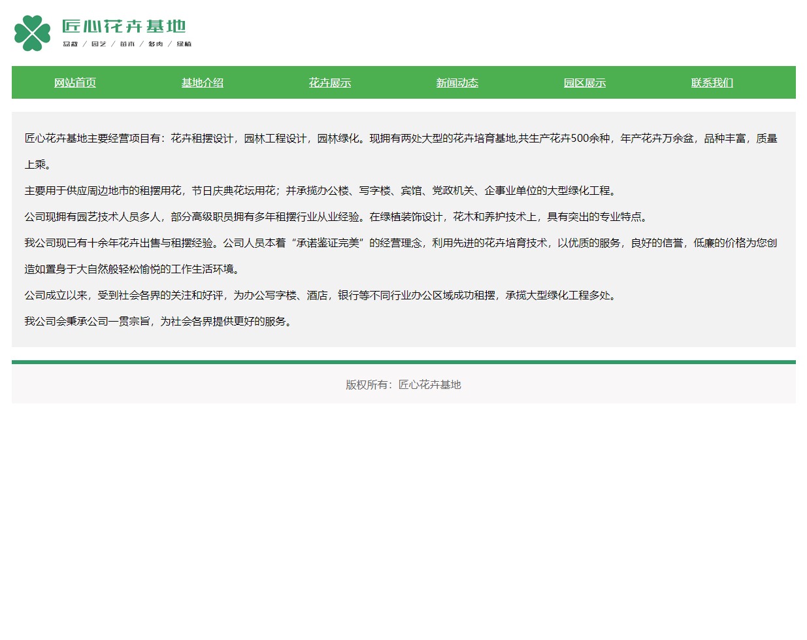
Task: Click 绿植 in the logo tagline
Action: (x=184, y=44)
